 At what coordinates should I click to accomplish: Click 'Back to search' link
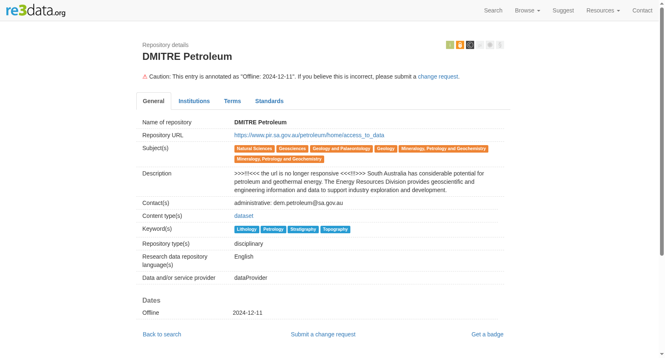point(162,334)
